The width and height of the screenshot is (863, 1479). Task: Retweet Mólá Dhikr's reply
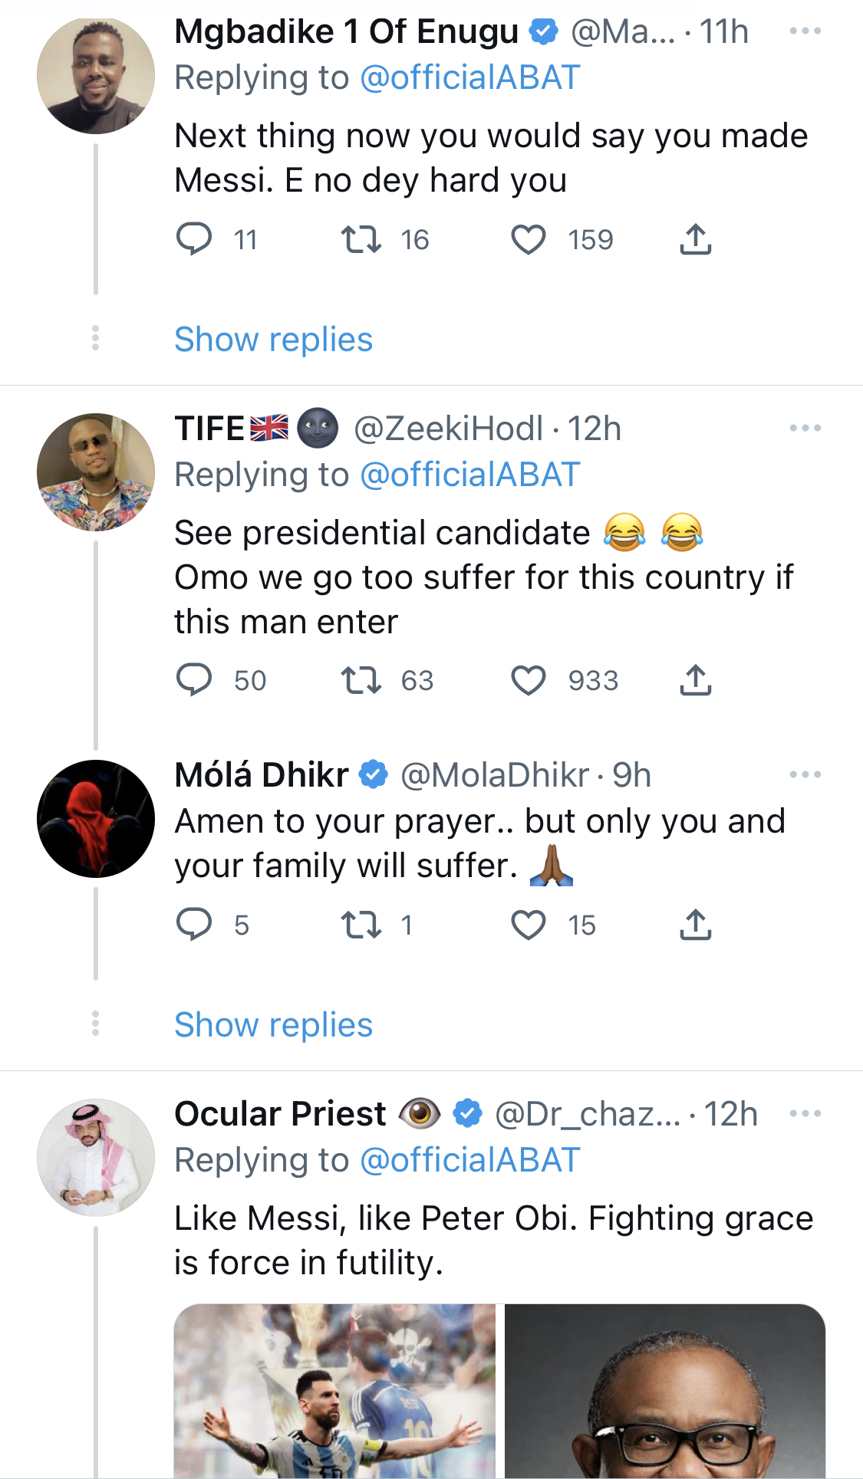361,925
